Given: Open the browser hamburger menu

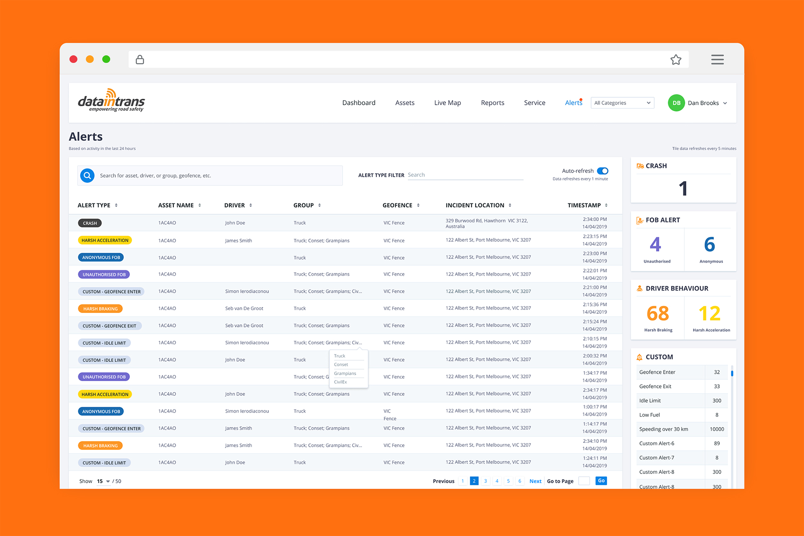Looking at the screenshot, I should pyautogui.click(x=717, y=59).
